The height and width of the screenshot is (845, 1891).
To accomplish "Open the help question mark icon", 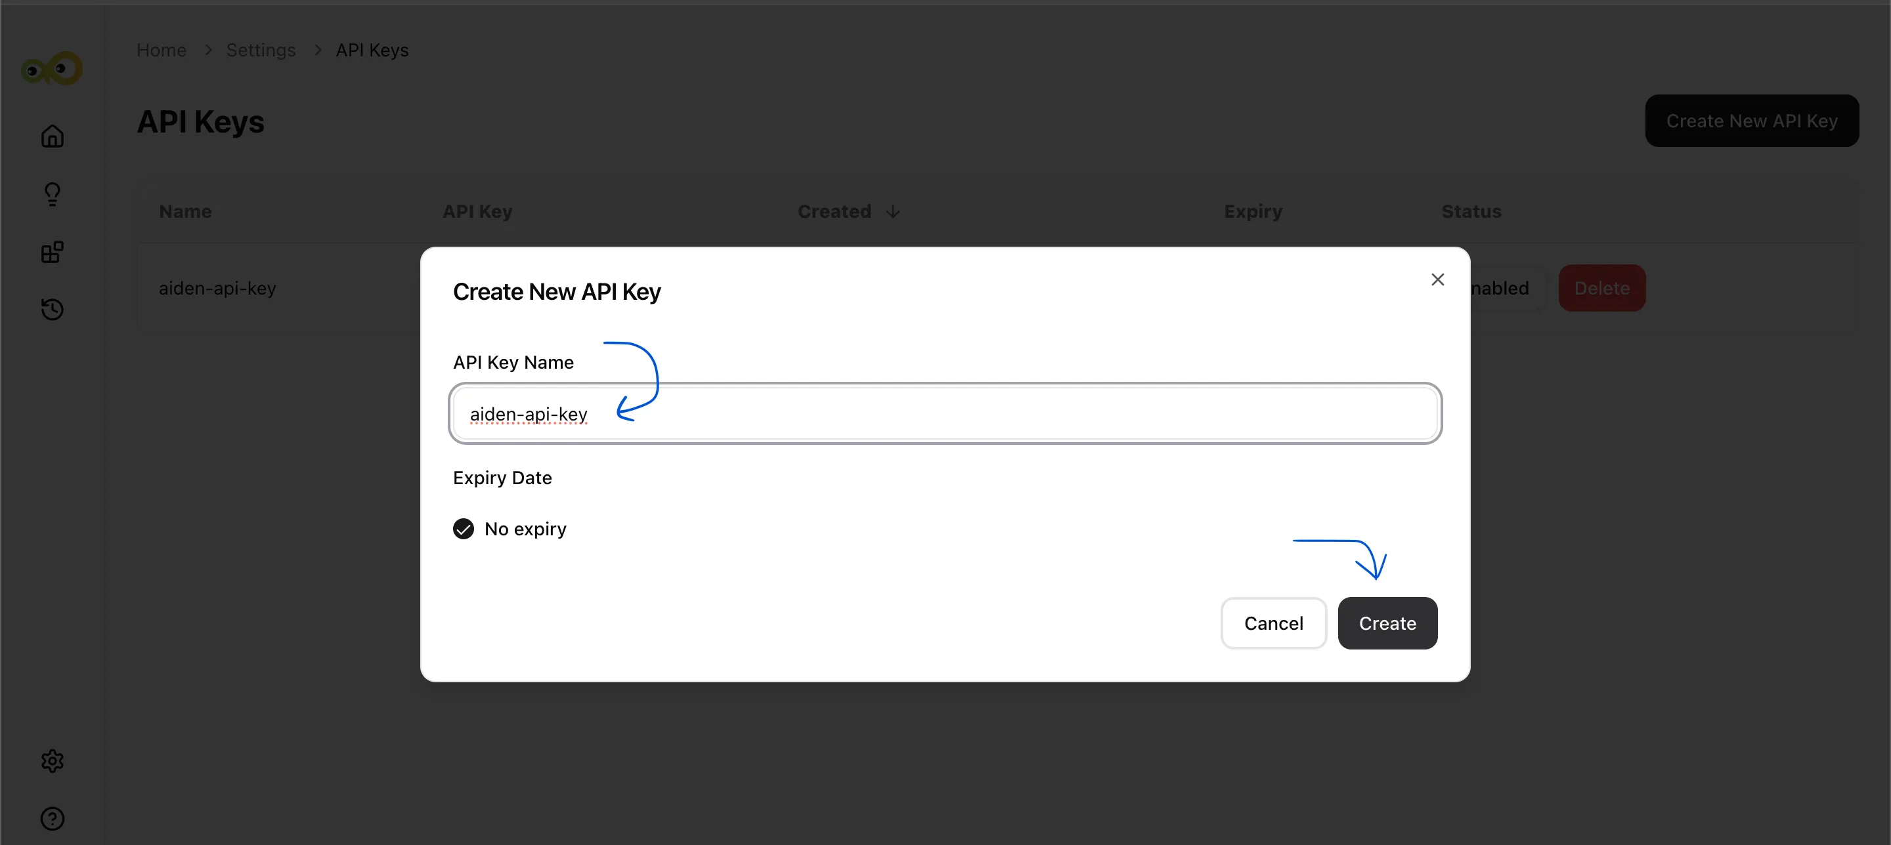I will pyautogui.click(x=52, y=819).
